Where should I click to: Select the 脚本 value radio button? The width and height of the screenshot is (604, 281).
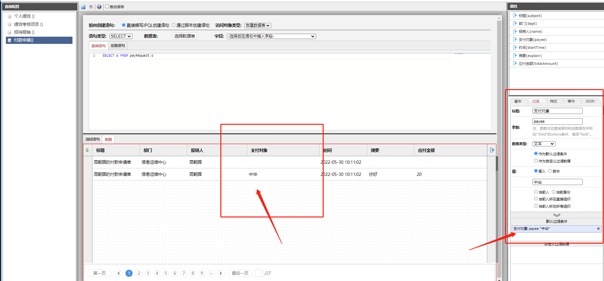pos(550,171)
